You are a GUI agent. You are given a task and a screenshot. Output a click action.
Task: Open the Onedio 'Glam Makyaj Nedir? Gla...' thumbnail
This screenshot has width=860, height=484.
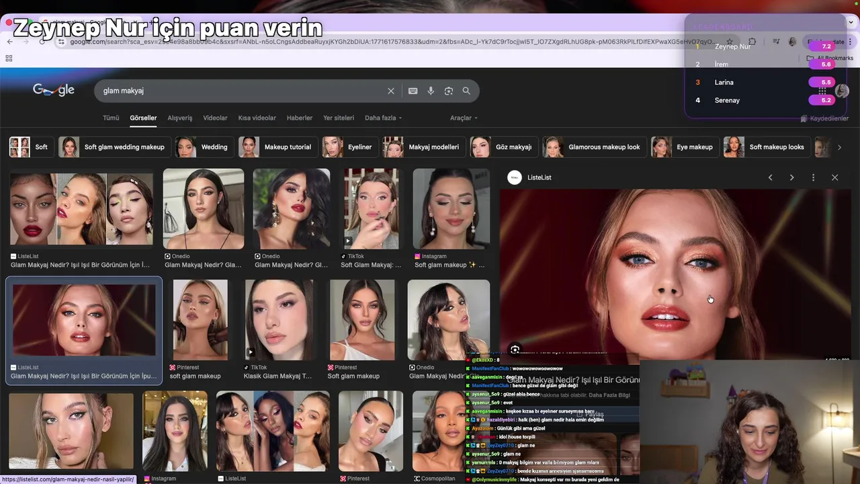pos(204,209)
